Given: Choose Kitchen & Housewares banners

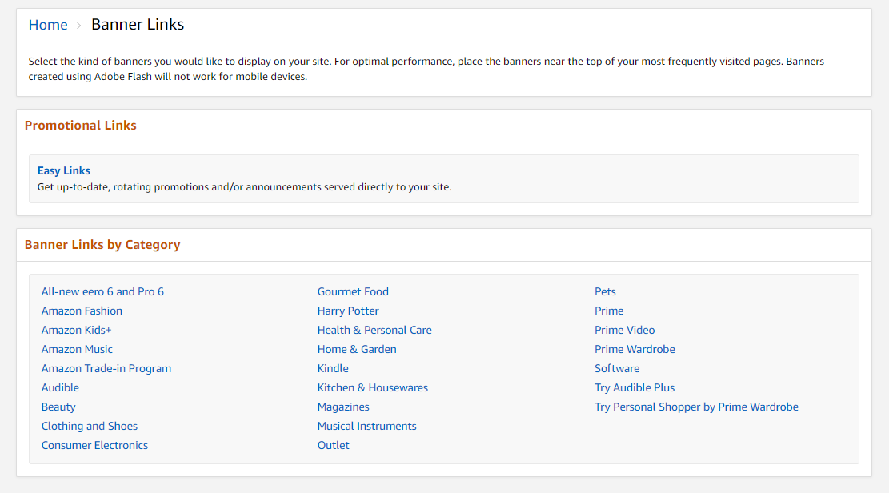Looking at the screenshot, I should point(373,387).
